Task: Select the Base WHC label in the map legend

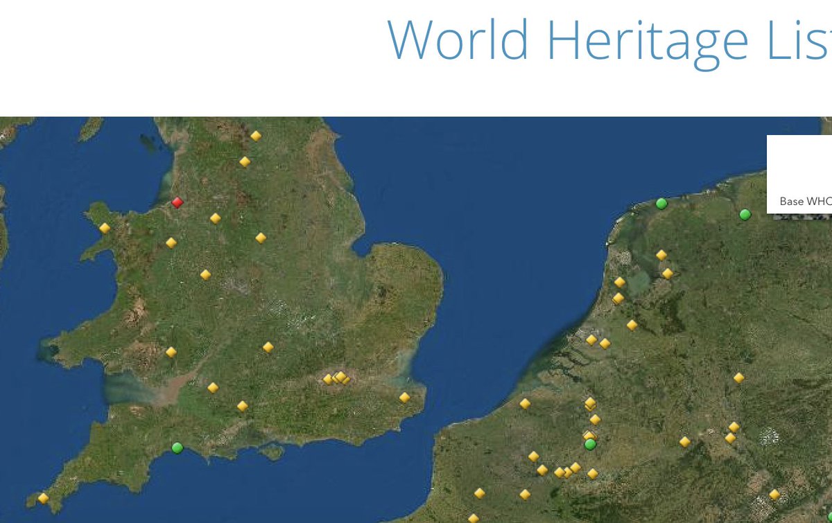Action: pyautogui.click(x=806, y=202)
